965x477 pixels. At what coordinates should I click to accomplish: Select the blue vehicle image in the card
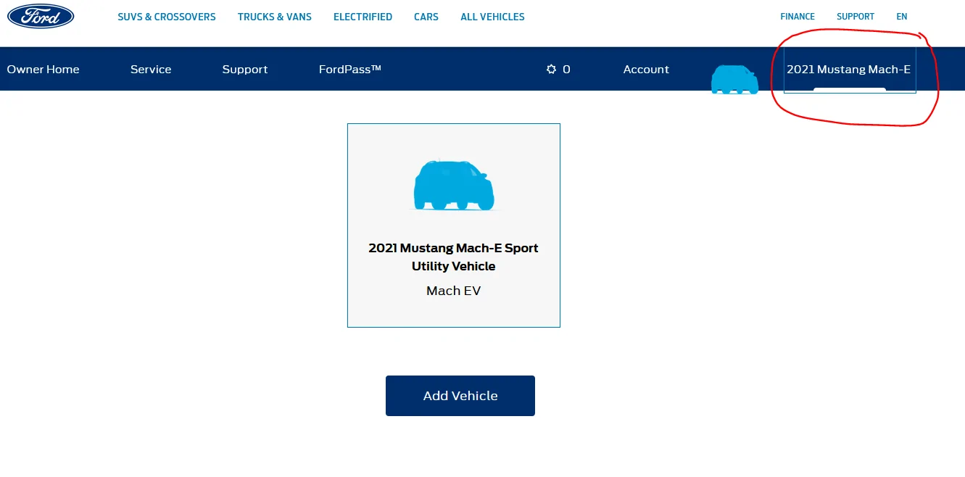[x=454, y=185]
